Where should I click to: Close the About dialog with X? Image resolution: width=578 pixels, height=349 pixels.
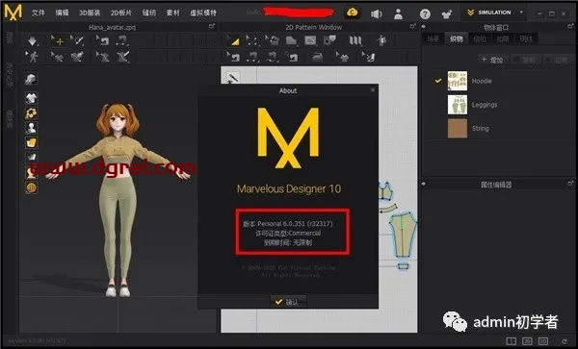(x=372, y=90)
